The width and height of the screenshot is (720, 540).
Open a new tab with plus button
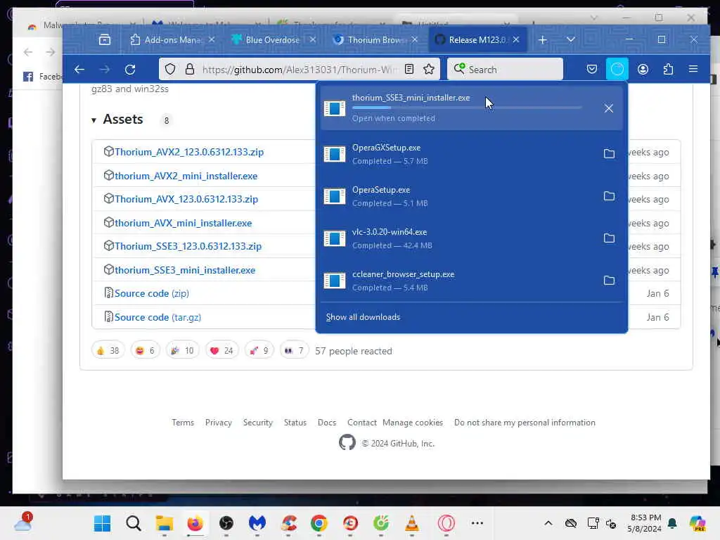click(543, 40)
